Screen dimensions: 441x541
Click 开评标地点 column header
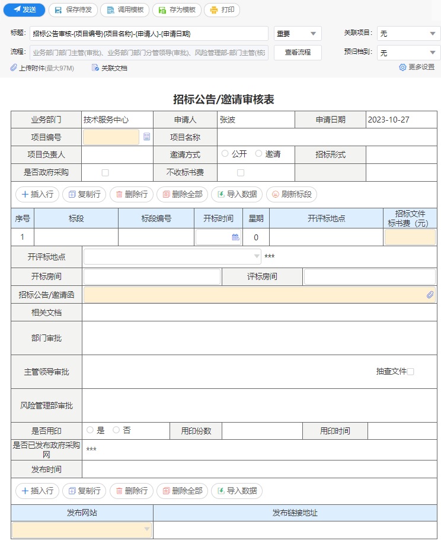(x=326, y=218)
